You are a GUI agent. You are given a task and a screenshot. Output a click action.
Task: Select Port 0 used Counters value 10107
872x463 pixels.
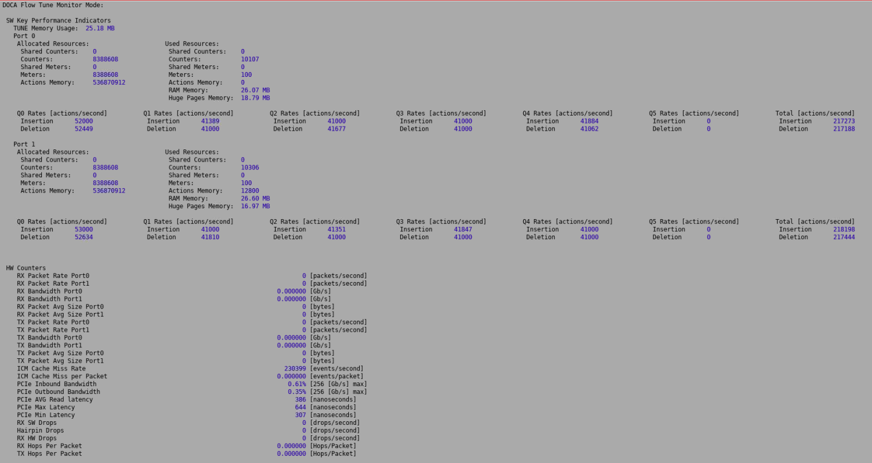click(x=249, y=59)
